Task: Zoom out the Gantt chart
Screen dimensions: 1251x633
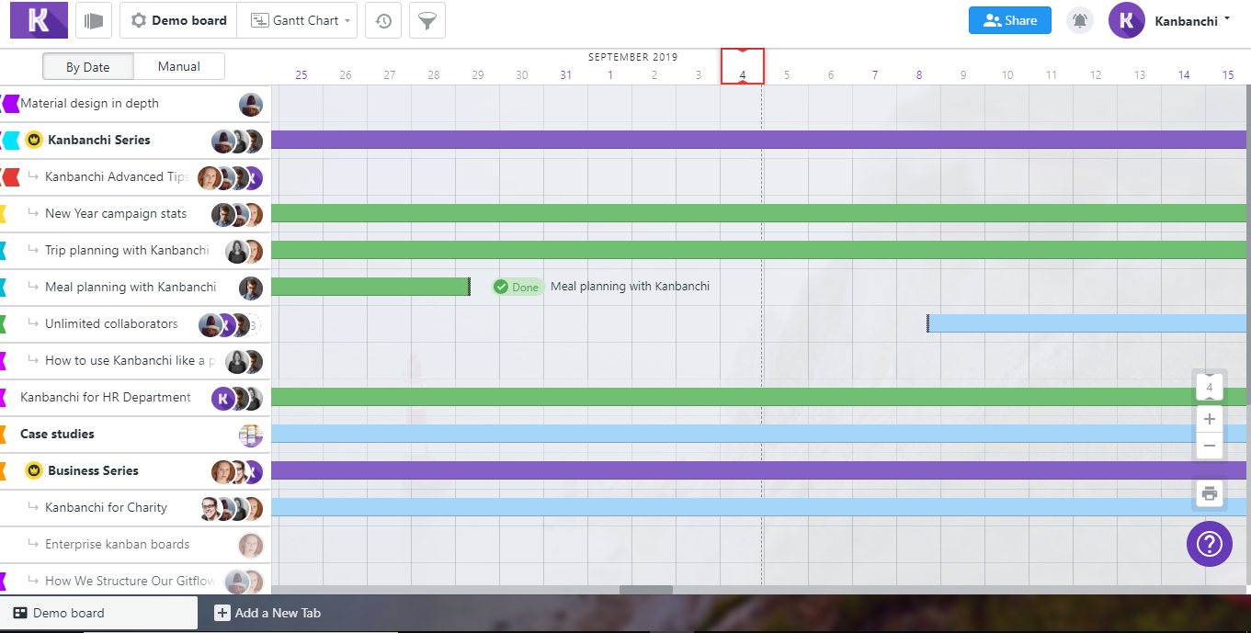Action: pyautogui.click(x=1210, y=446)
